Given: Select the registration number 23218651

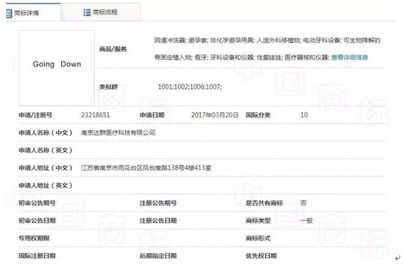Looking at the screenshot, I should [x=96, y=115].
